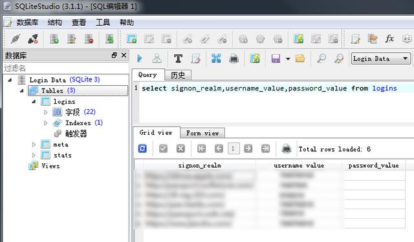Click the create table icon
The height and width of the screenshot is (242, 414).
click(x=131, y=39)
